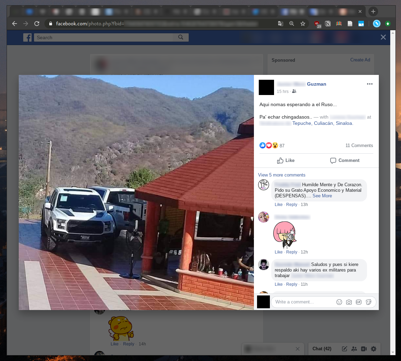This screenshot has width=401, height=361.
Task: Expand View 5 more comments
Action: [x=282, y=175]
